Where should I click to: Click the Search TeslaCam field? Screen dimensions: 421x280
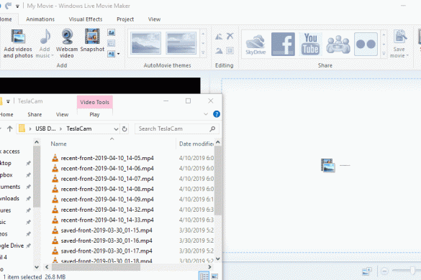pyautogui.click(x=177, y=129)
